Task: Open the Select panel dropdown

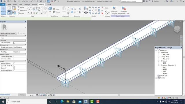Action: pyautogui.click(x=3, y=16)
